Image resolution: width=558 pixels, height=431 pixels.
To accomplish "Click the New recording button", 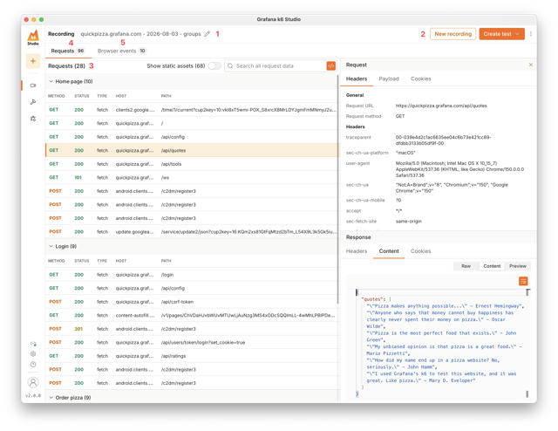I will point(453,34).
